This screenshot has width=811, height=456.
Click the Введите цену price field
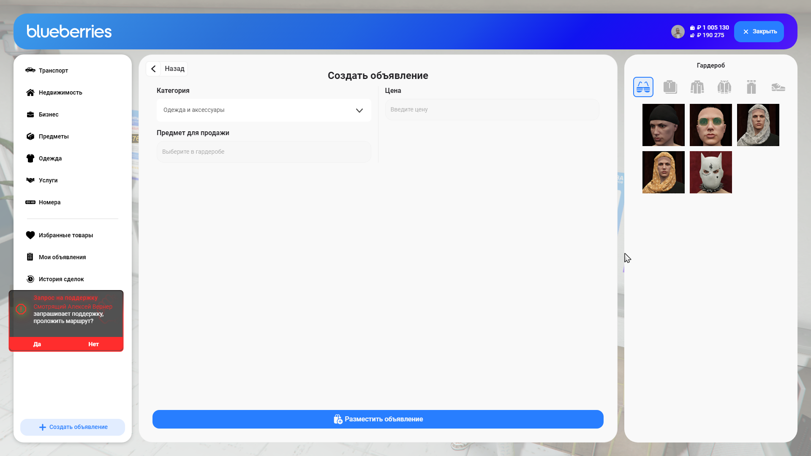click(492, 110)
